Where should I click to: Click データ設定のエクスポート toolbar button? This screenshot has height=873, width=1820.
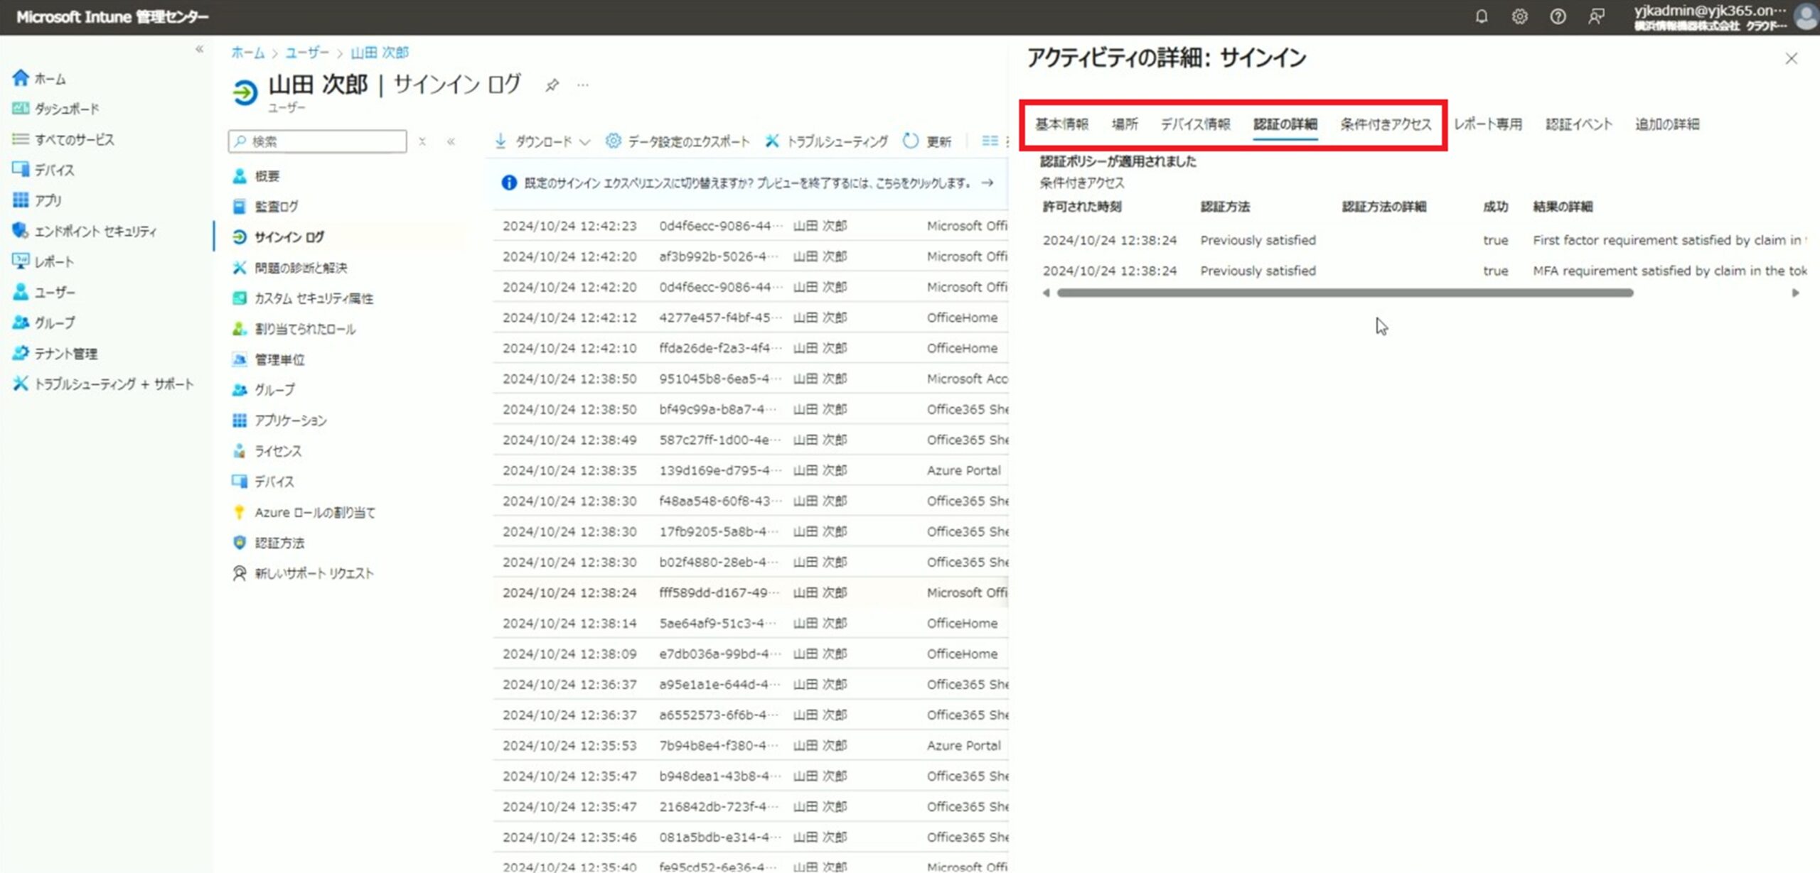pos(678,141)
